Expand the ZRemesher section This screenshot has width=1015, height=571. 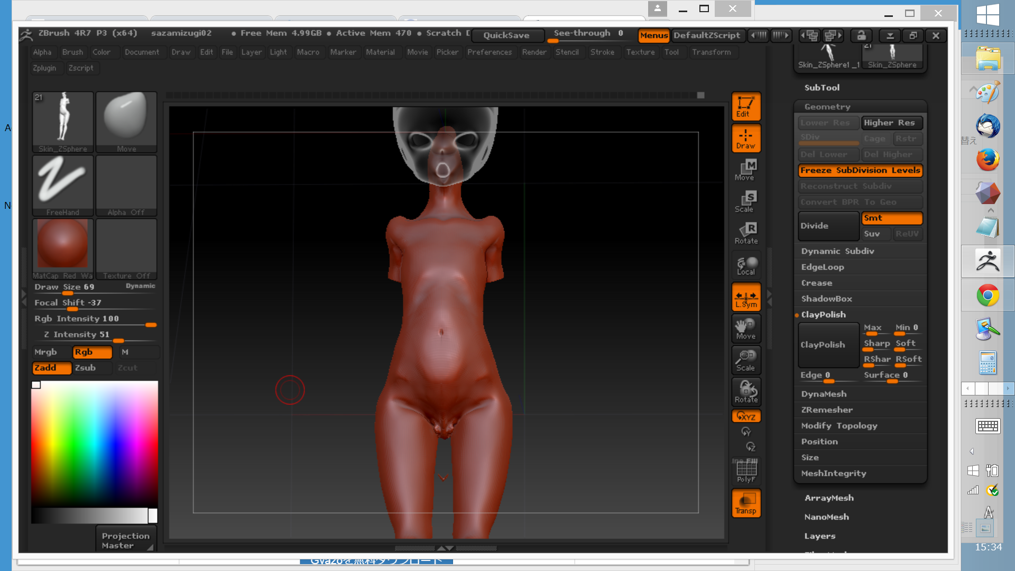click(827, 410)
